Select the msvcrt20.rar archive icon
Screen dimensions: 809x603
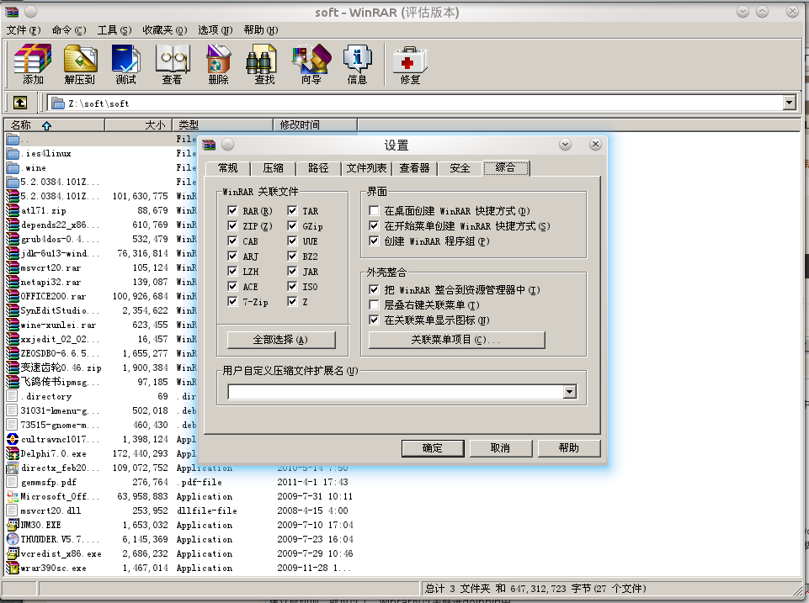[13, 267]
